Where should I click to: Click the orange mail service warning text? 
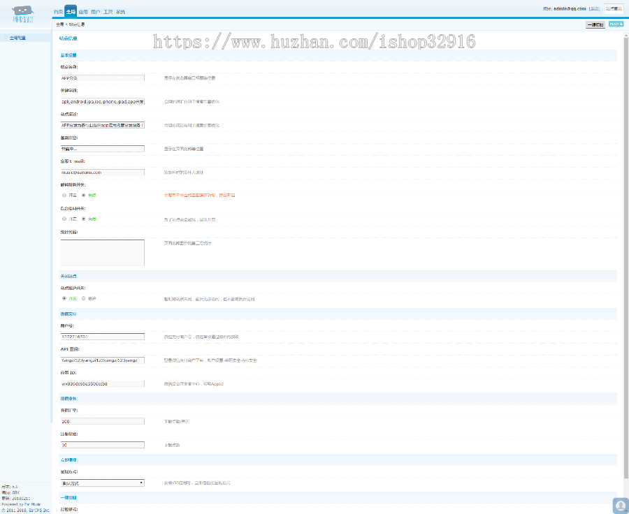(199, 196)
